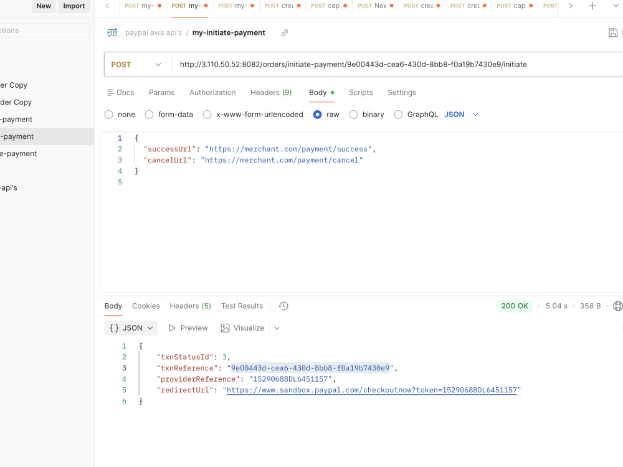Select the binary body type
Screen dimensions: 623x467
point(353,115)
